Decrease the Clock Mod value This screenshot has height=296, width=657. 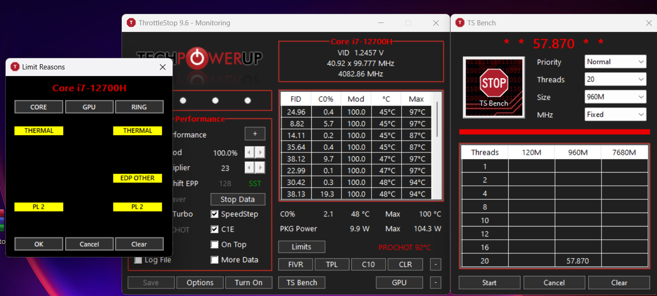pos(249,152)
